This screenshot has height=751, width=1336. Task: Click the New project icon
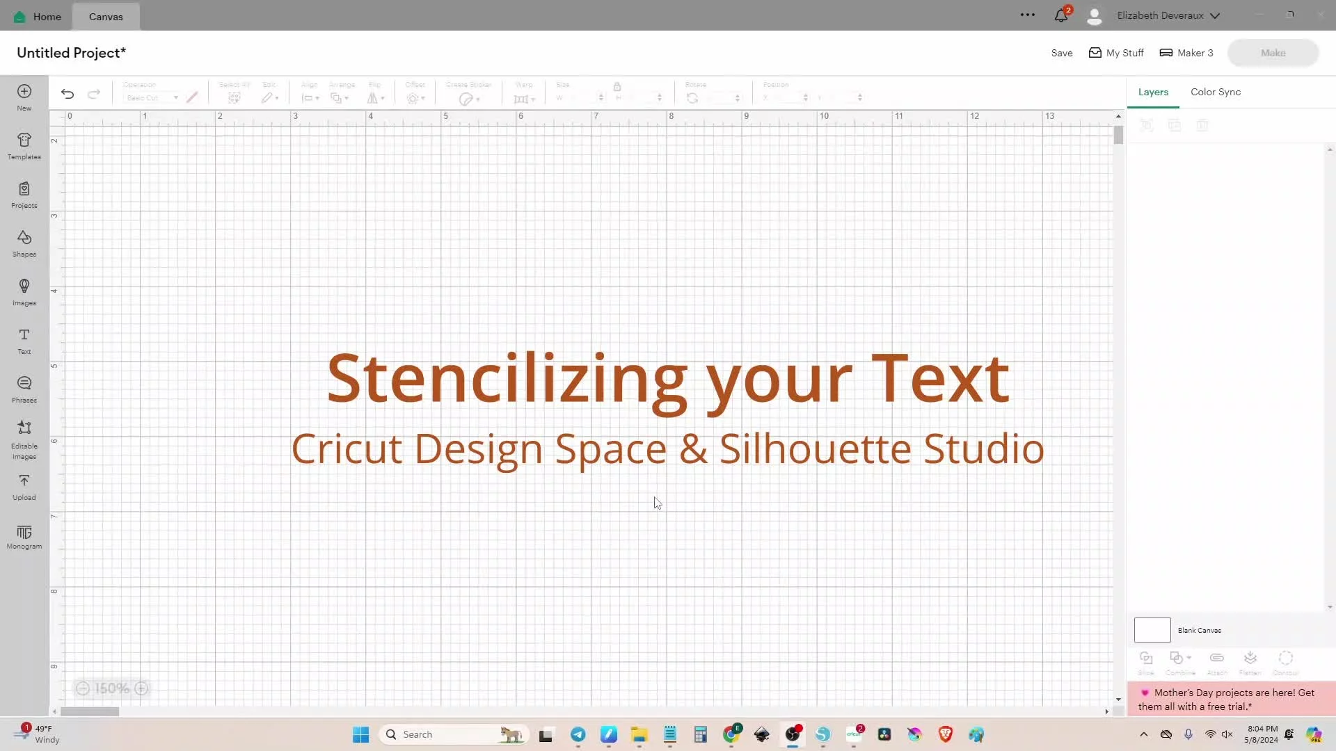tap(24, 92)
